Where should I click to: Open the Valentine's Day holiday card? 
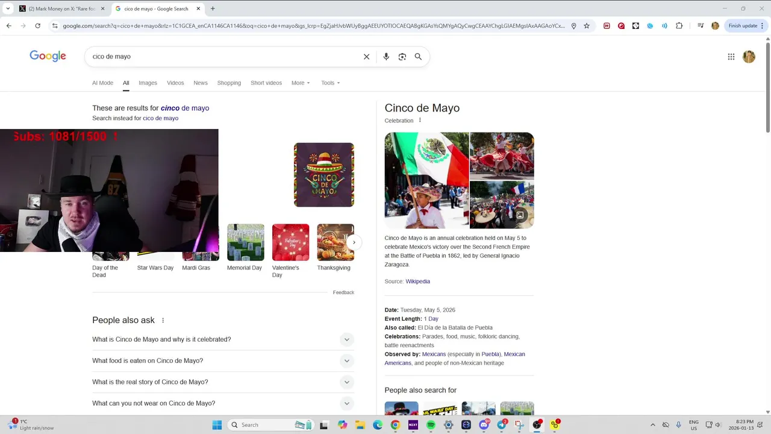click(290, 251)
